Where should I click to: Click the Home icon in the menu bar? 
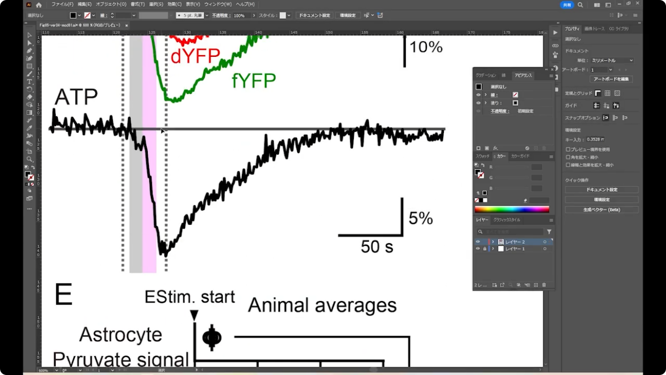coord(39,5)
